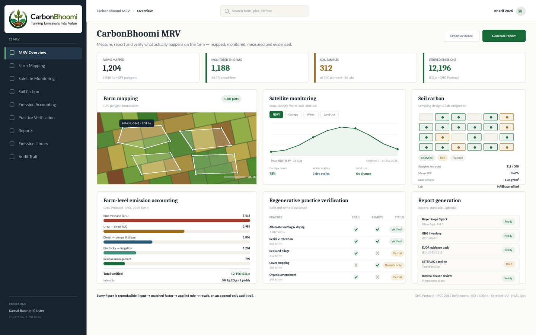Switch to the Land use tab
The image size is (536, 335).
click(x=329, y=115)
